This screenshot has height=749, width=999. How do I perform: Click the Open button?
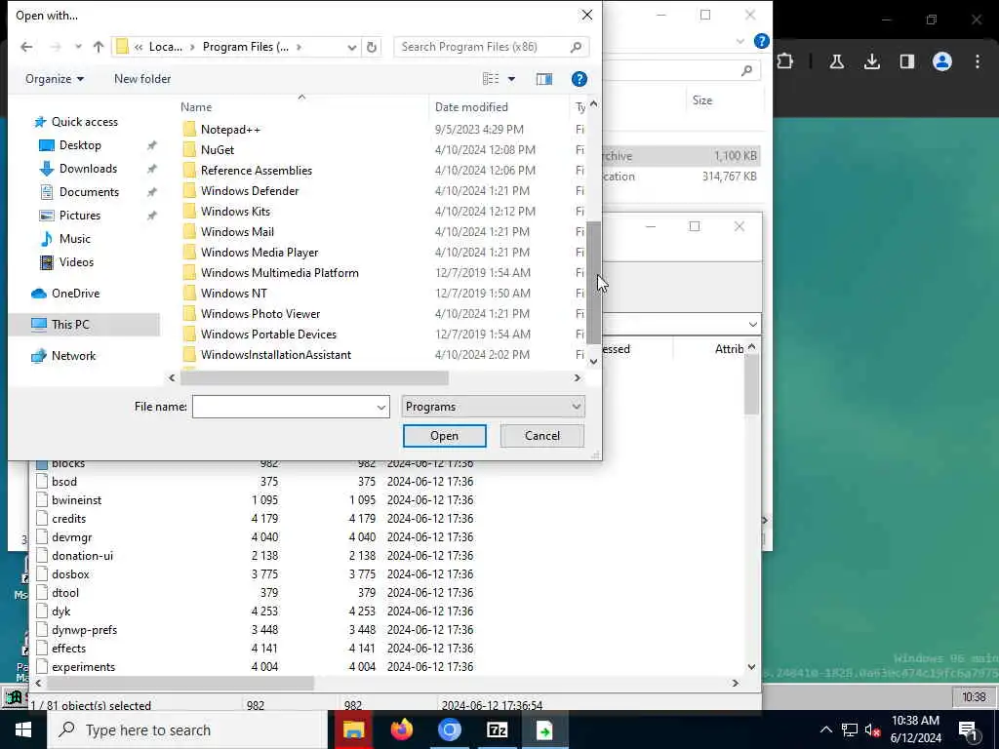click(x=444, y=436)
